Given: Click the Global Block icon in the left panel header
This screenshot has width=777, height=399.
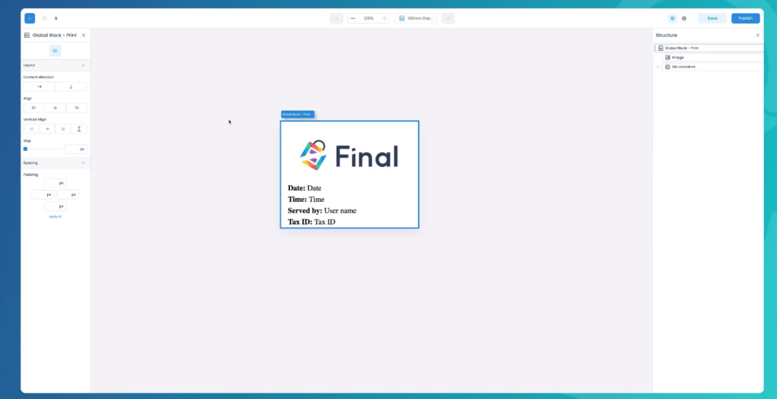Looking at the screenshot, I should tap(27, 35).
